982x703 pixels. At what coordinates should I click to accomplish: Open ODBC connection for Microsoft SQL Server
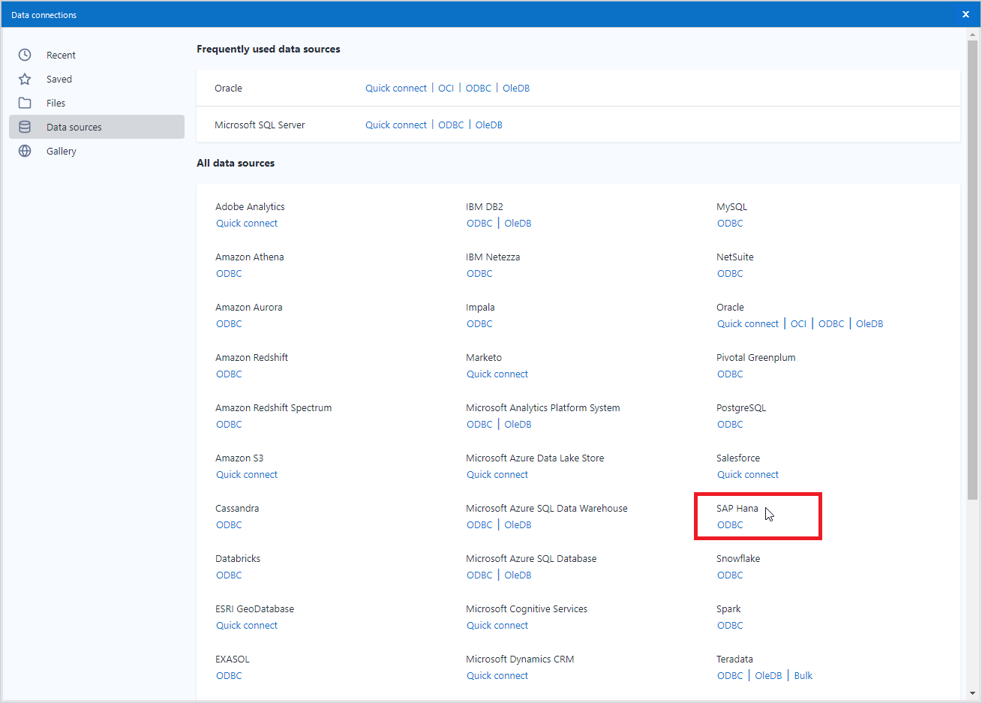pyautogui.click(x=450, y=125)
